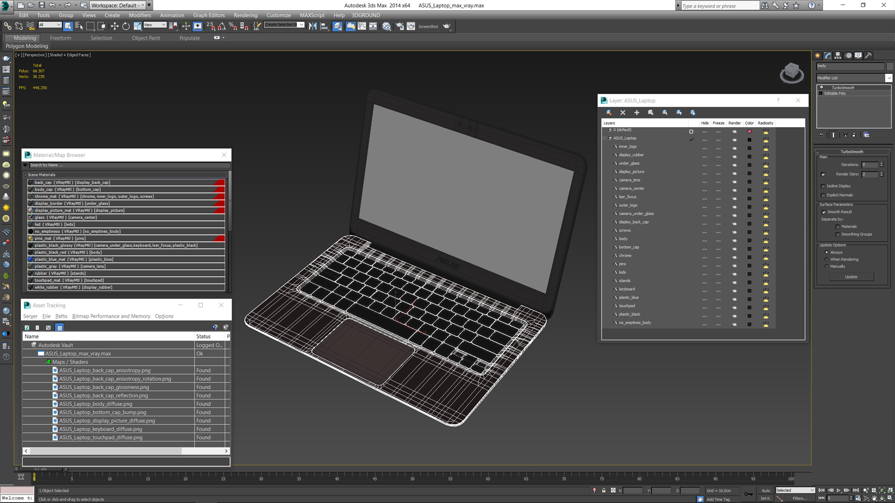Image resolution: width=895 pixels, height=503 pixels.
Task: Toggle Explicit Normals checkbox
Action: click(x=823, y=196)
